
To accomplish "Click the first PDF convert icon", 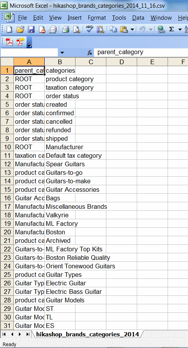I will point(9,42).
